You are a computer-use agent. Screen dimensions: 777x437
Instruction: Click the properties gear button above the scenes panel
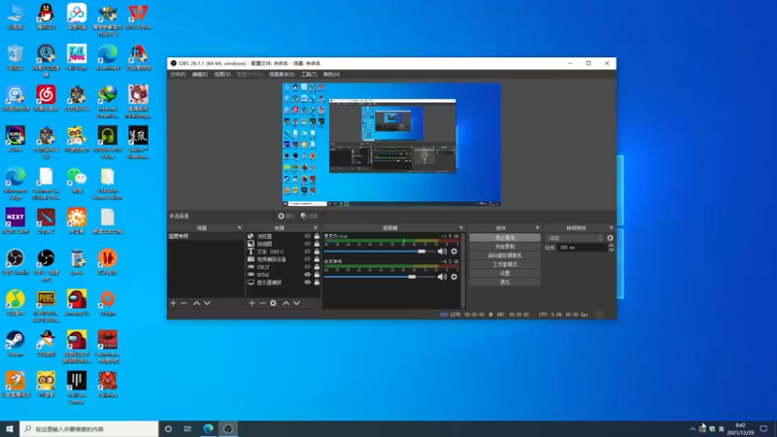[286, 216]
